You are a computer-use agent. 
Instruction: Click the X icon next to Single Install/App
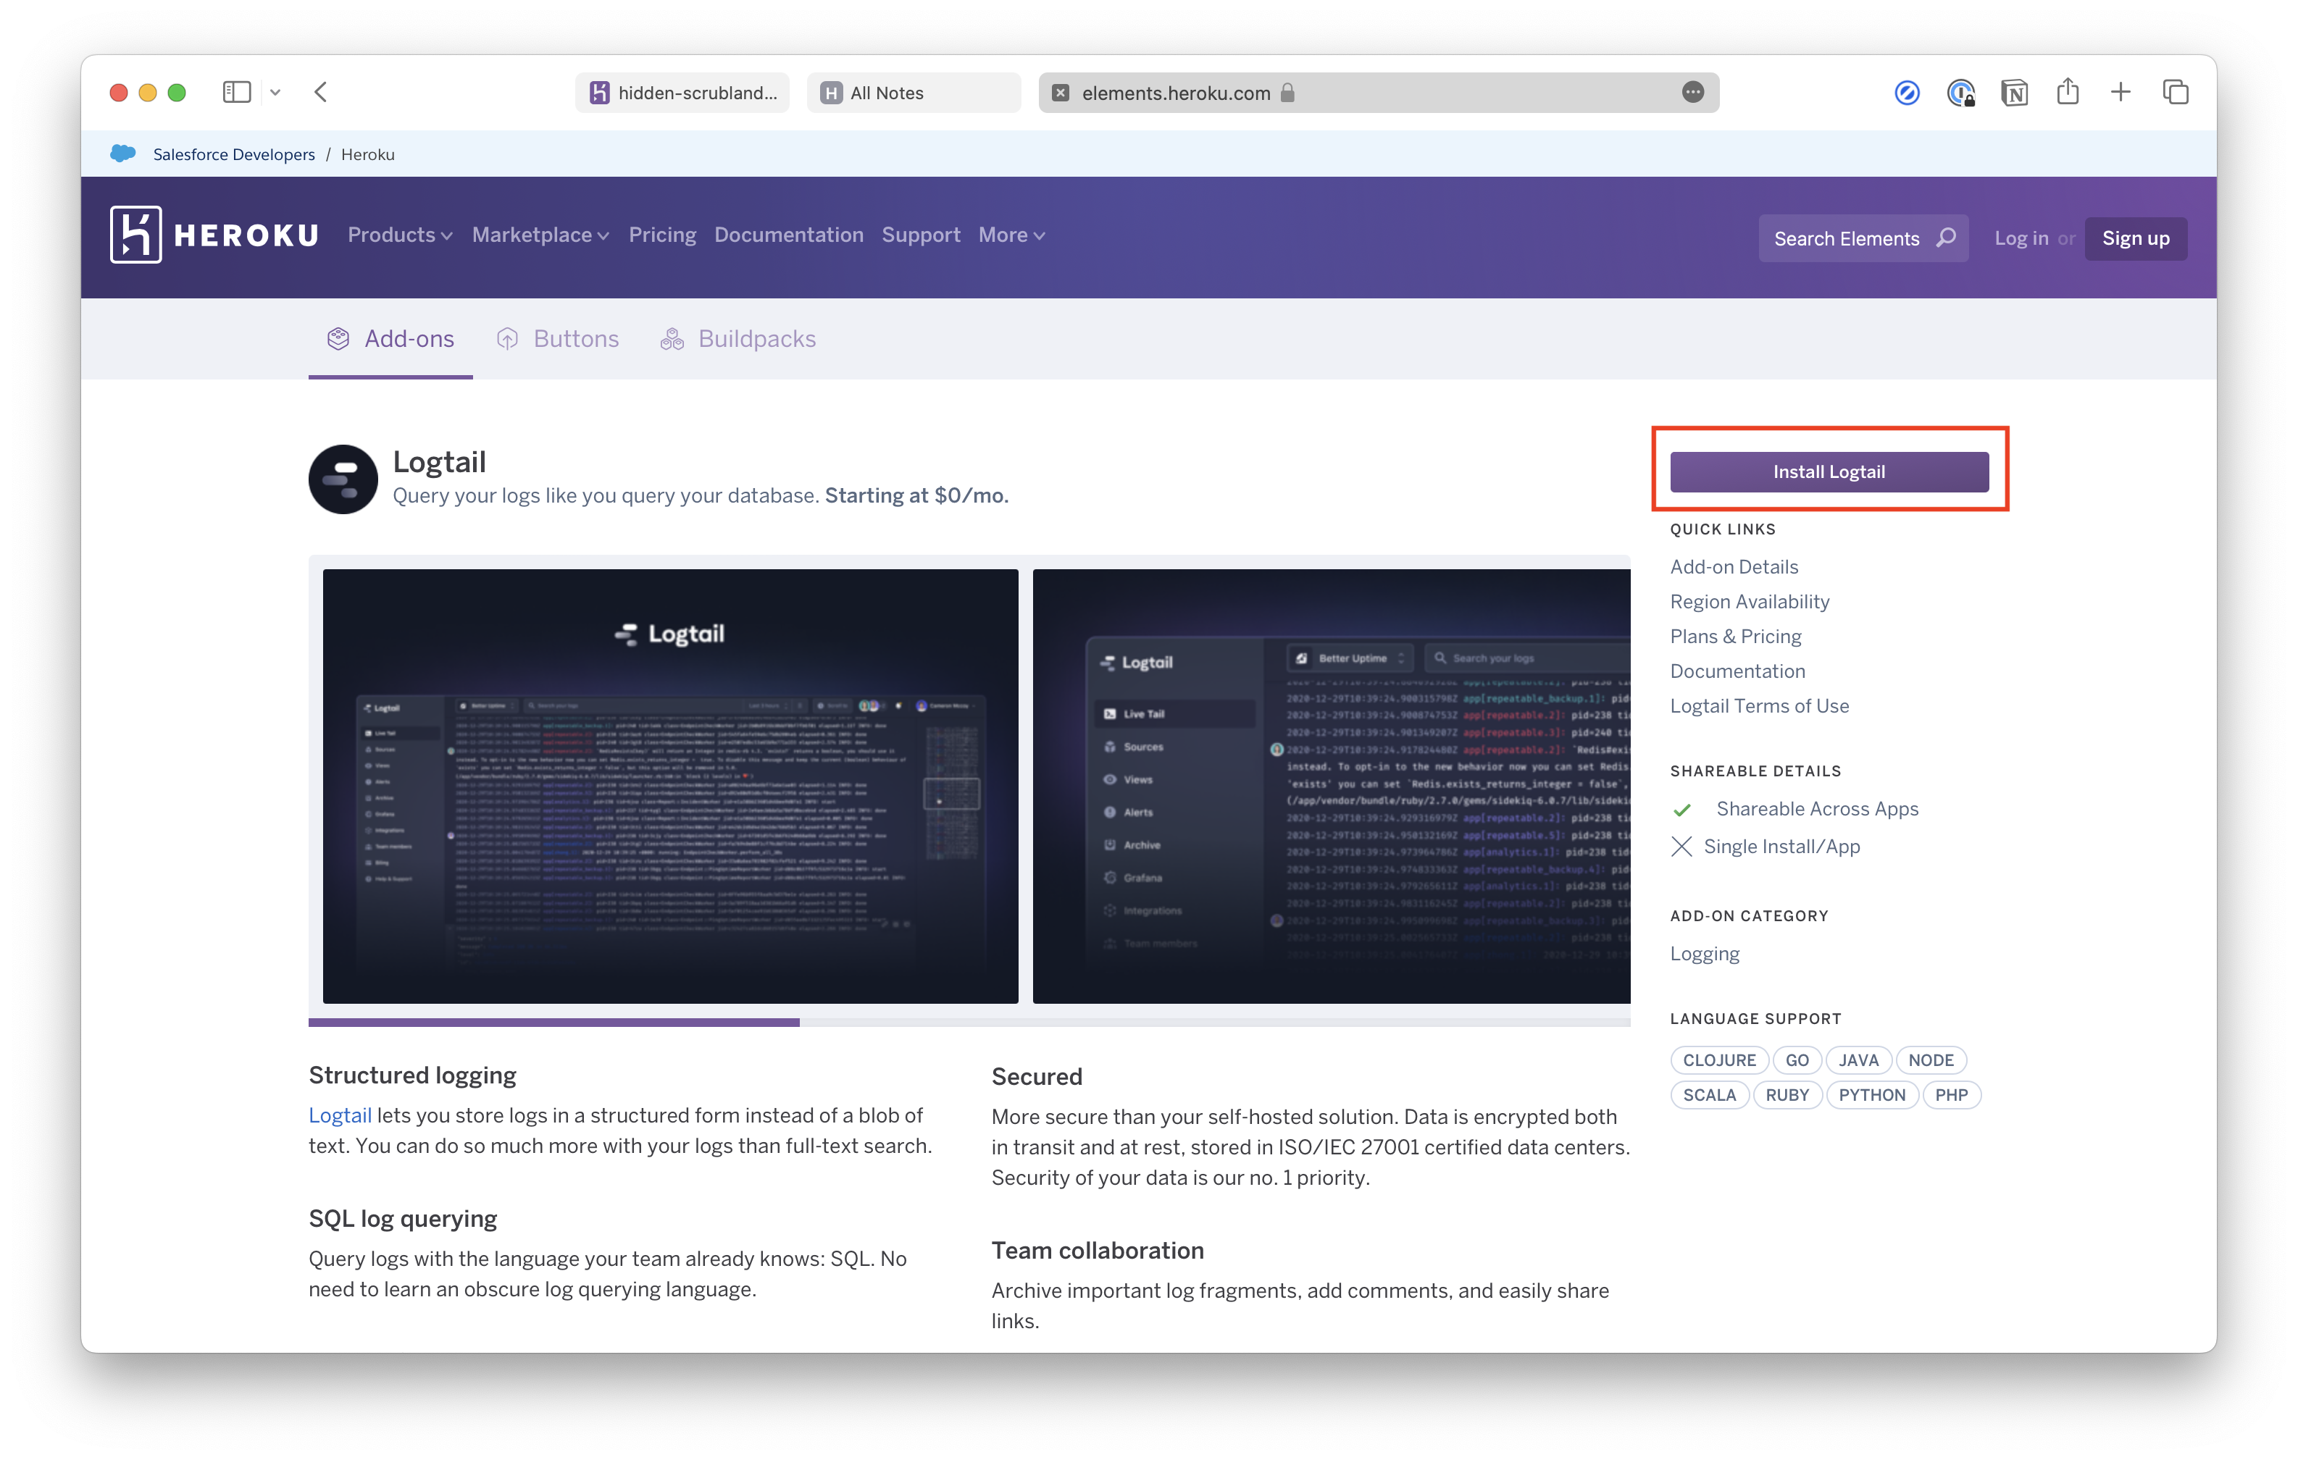click(x=1681, y=847)
